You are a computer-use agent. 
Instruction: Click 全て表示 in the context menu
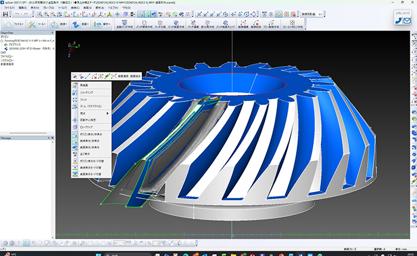[x=84, y=155]
